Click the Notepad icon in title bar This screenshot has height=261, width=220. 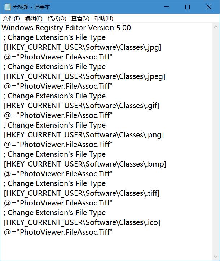click(x=7, y=7)
